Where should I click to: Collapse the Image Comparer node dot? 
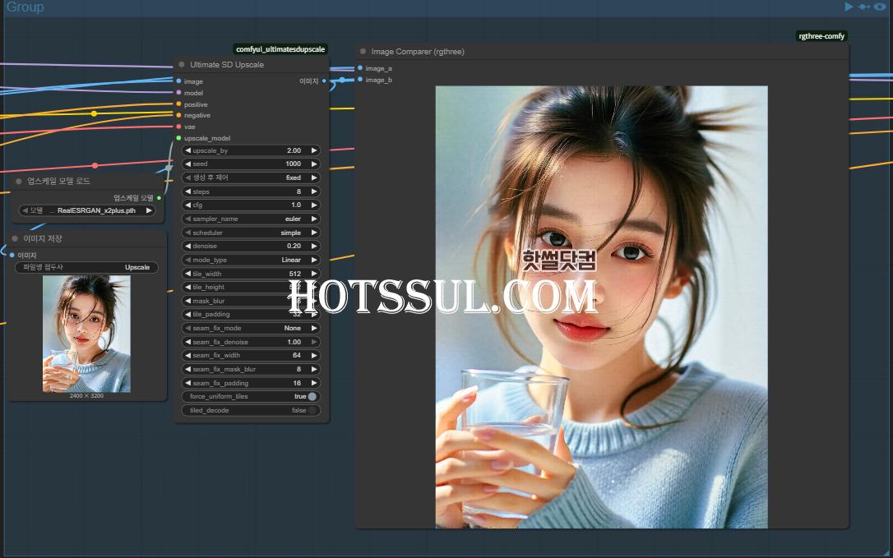click(x=363, y=52)
